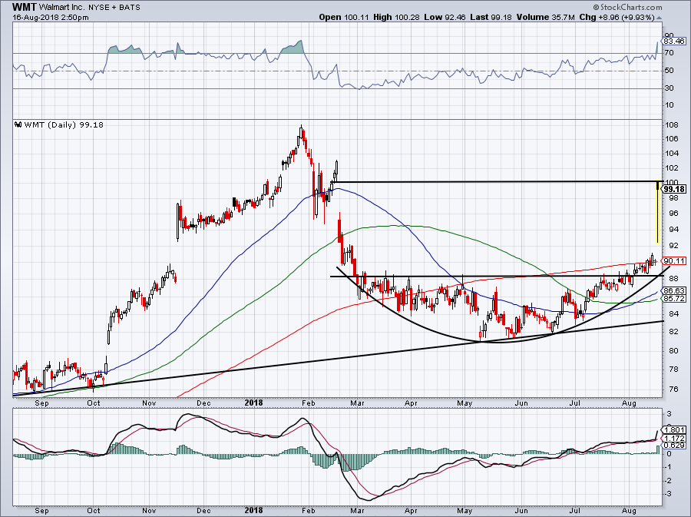Click bold 2018 label under price chart
Image resolution: width=691 pixels, height=517 pixels.
254,403
